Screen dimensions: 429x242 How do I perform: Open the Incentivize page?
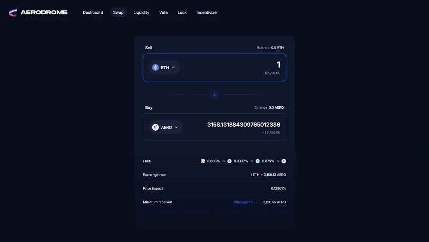coord(207,12)
